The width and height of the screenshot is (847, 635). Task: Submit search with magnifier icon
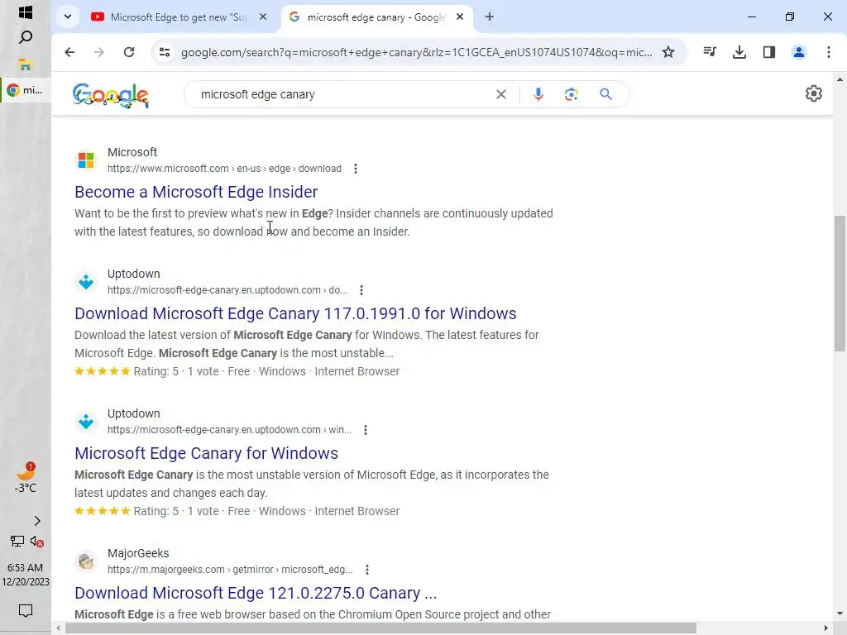[x=606, y=94]
